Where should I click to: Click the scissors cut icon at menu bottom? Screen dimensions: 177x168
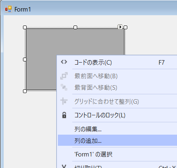pos(64,166)
